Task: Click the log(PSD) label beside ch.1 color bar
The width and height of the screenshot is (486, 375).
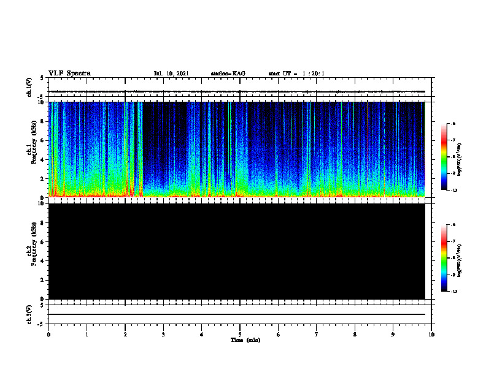Action: (x=459, y=159)
